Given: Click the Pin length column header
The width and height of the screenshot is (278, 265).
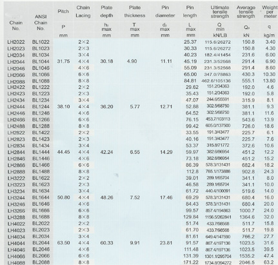Looking at the screenshot, I should tap(190, 12).
